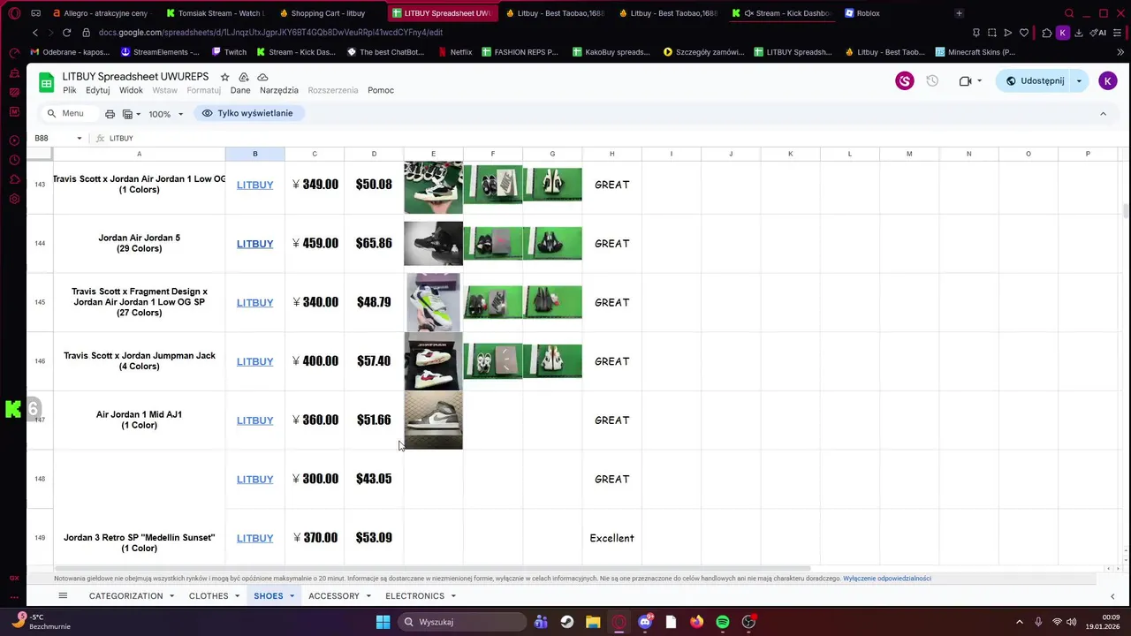This screenshot has width=1131, height=636.
Task: Open the Plik menu
Action: (x=69, y=90)
